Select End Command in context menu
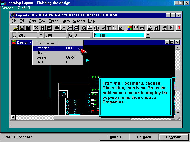190x142 pixels. (47, 43)
